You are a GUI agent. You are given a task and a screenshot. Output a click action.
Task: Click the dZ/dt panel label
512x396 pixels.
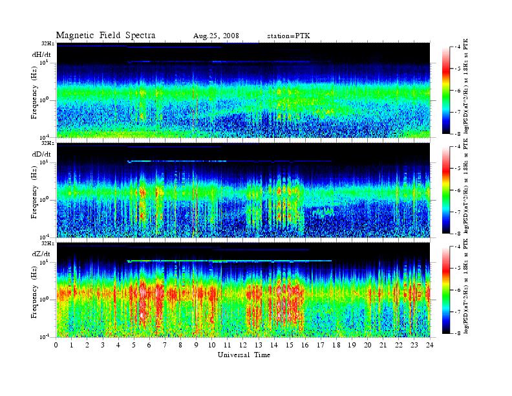tap(41, 254)
